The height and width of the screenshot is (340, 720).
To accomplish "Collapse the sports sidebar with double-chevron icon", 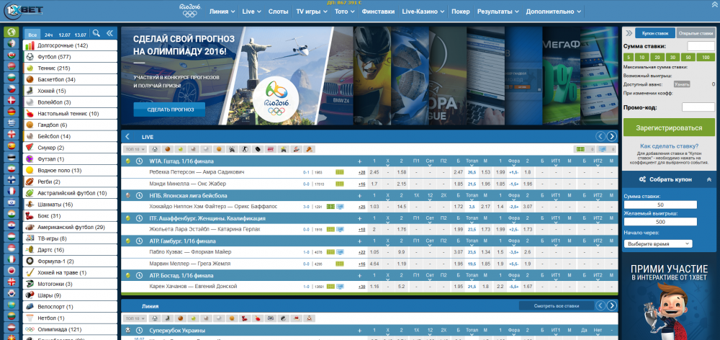I will pos(110,34).
